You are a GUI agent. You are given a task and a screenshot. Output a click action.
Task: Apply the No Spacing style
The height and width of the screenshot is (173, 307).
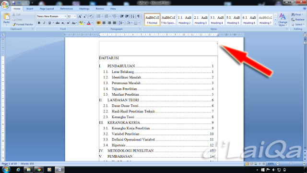point(168,19)
